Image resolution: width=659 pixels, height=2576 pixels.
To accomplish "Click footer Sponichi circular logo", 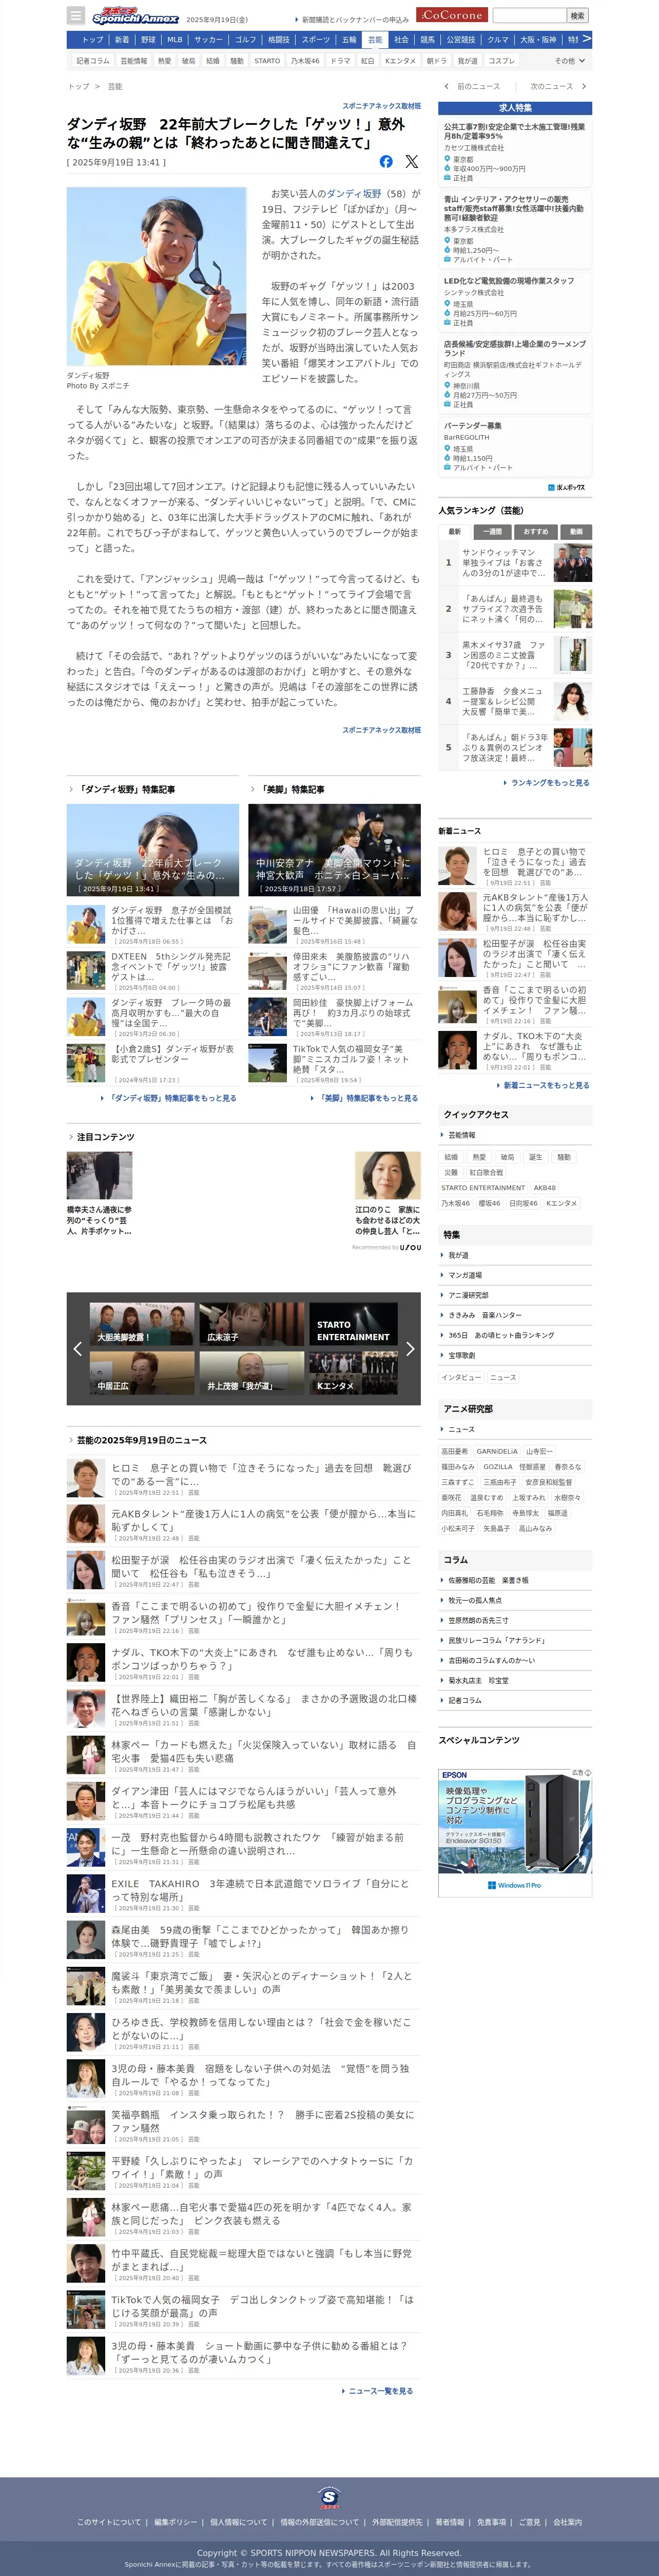I will tap(328, 2498).
